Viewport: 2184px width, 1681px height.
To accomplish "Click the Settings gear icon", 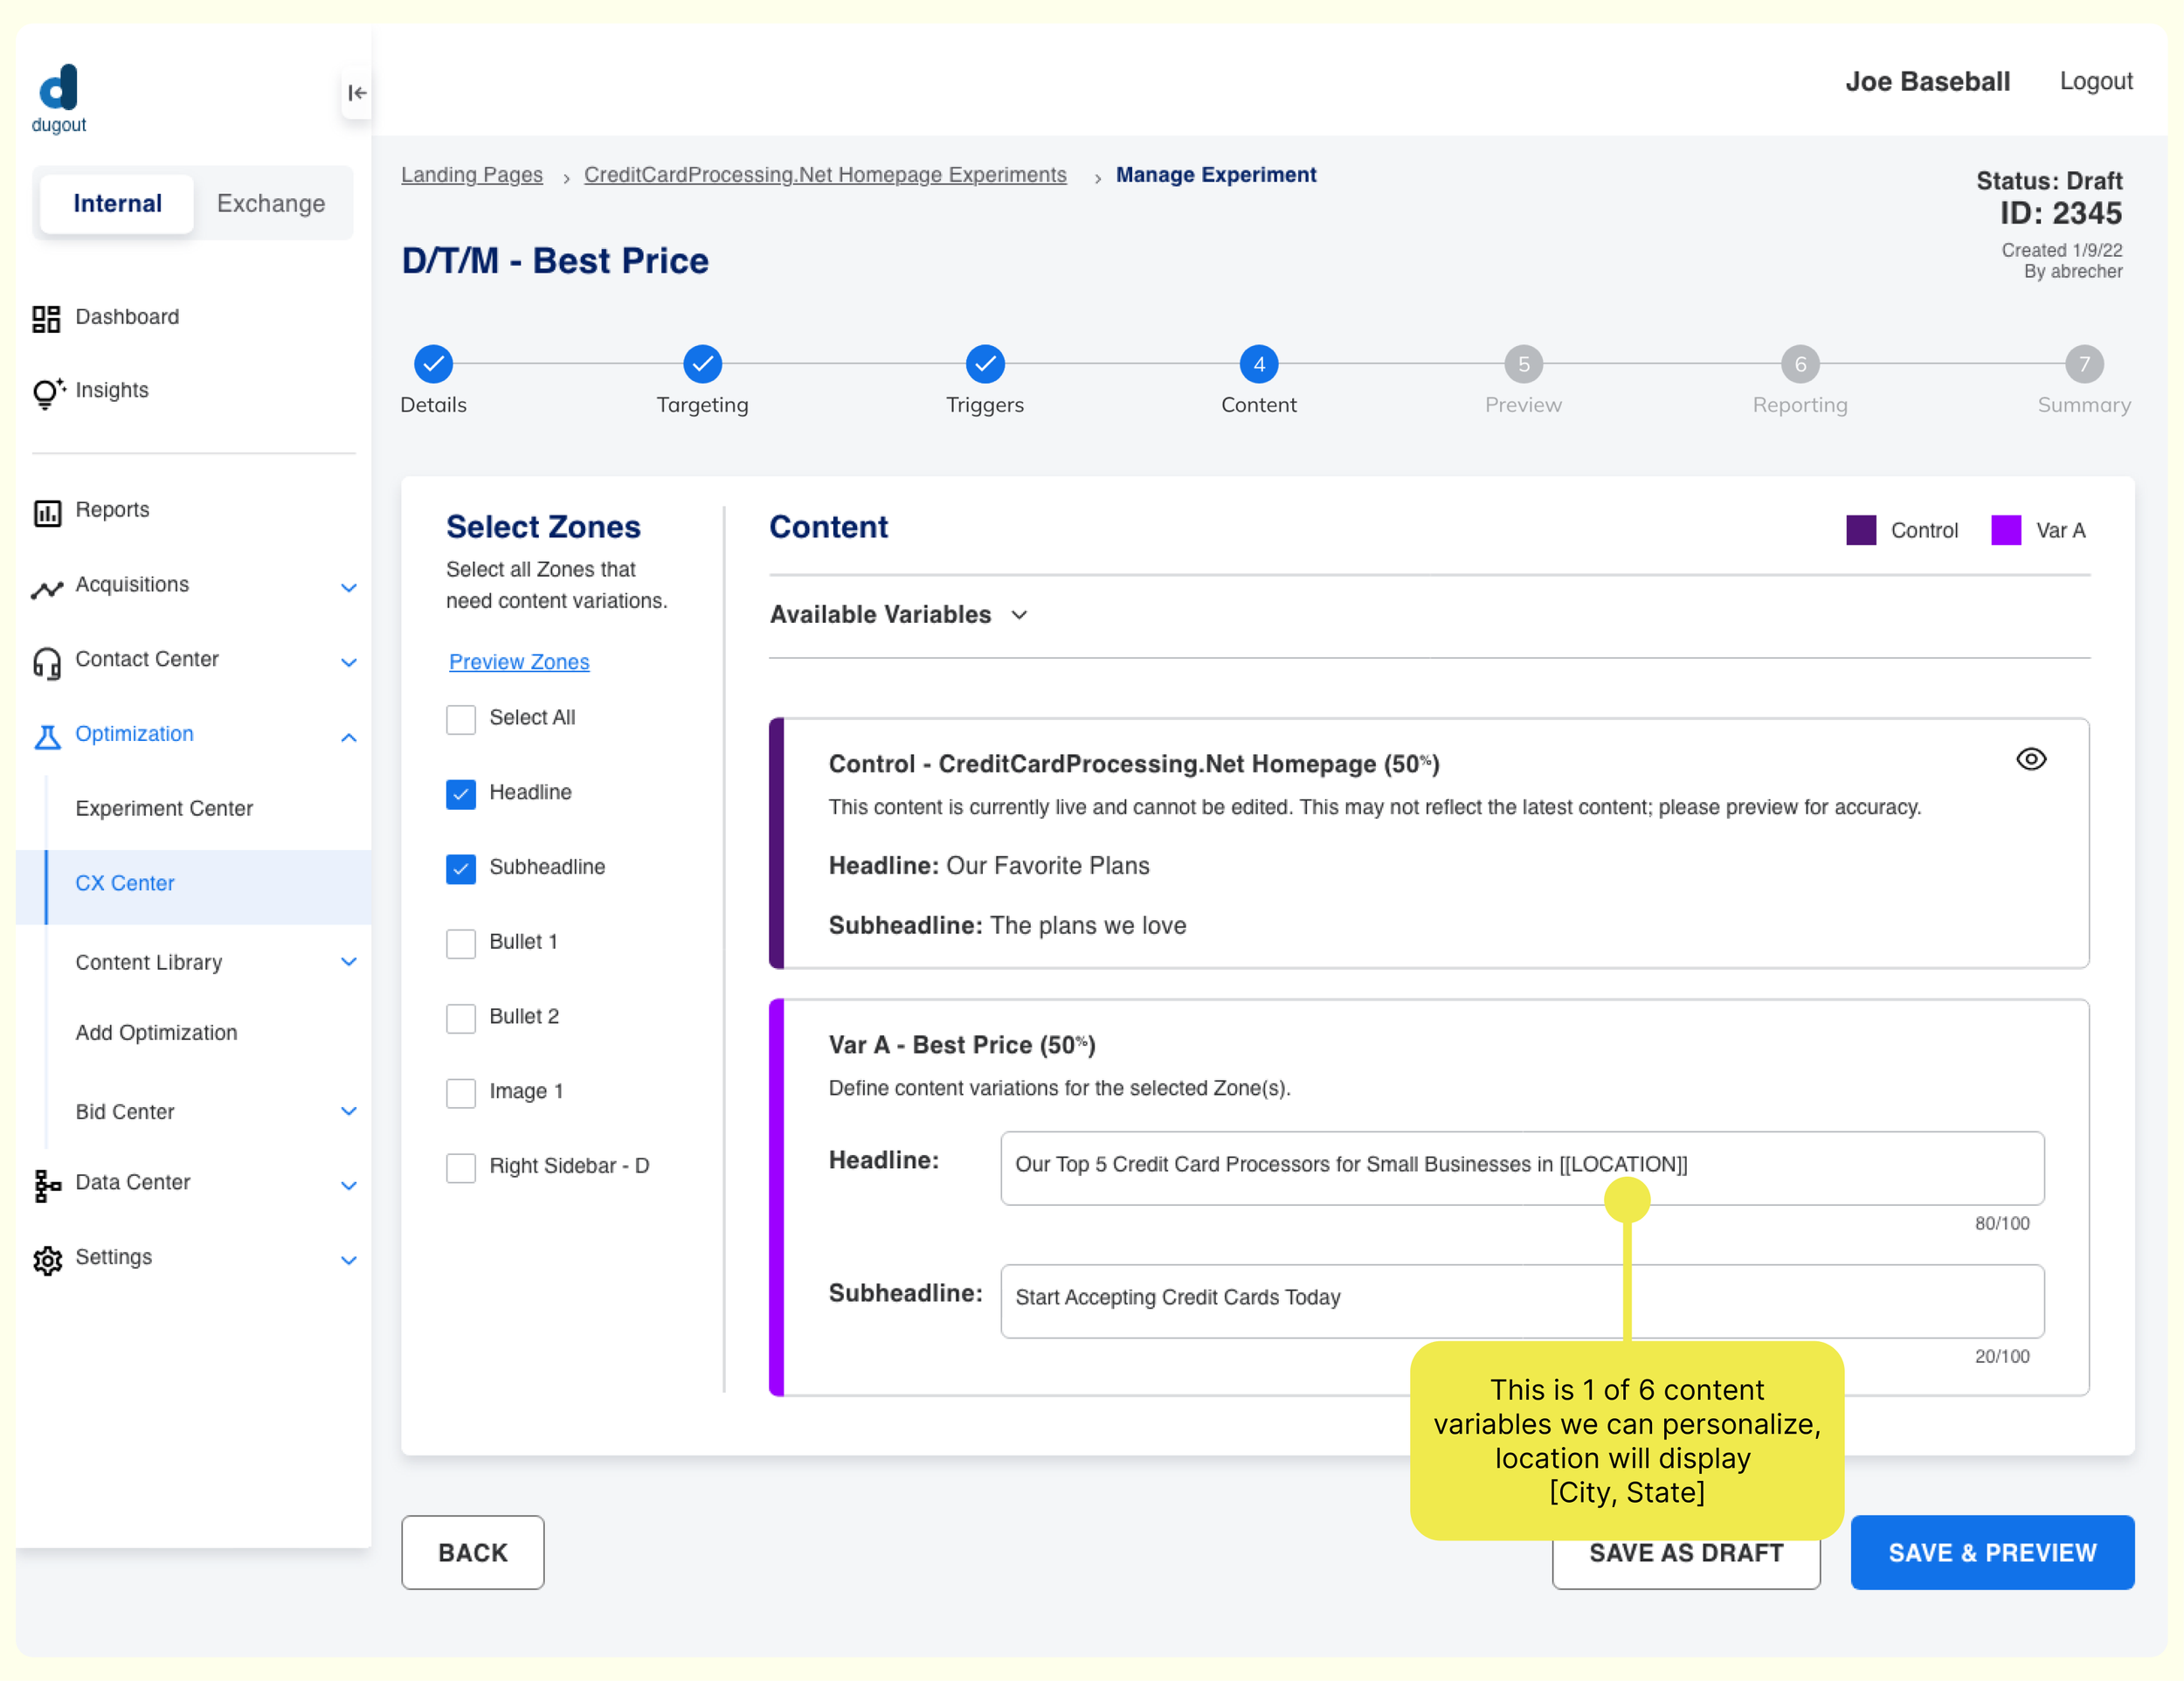I will (46, 1259).
